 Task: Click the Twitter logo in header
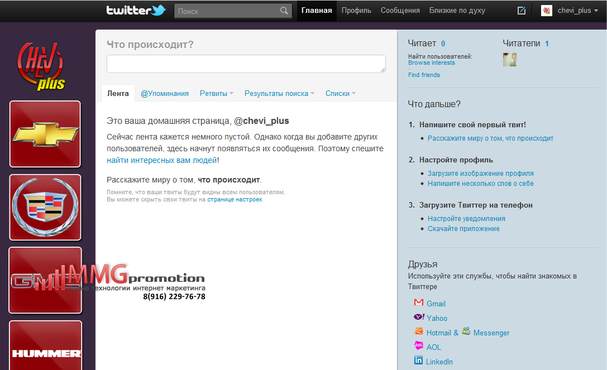click(136, 10)
